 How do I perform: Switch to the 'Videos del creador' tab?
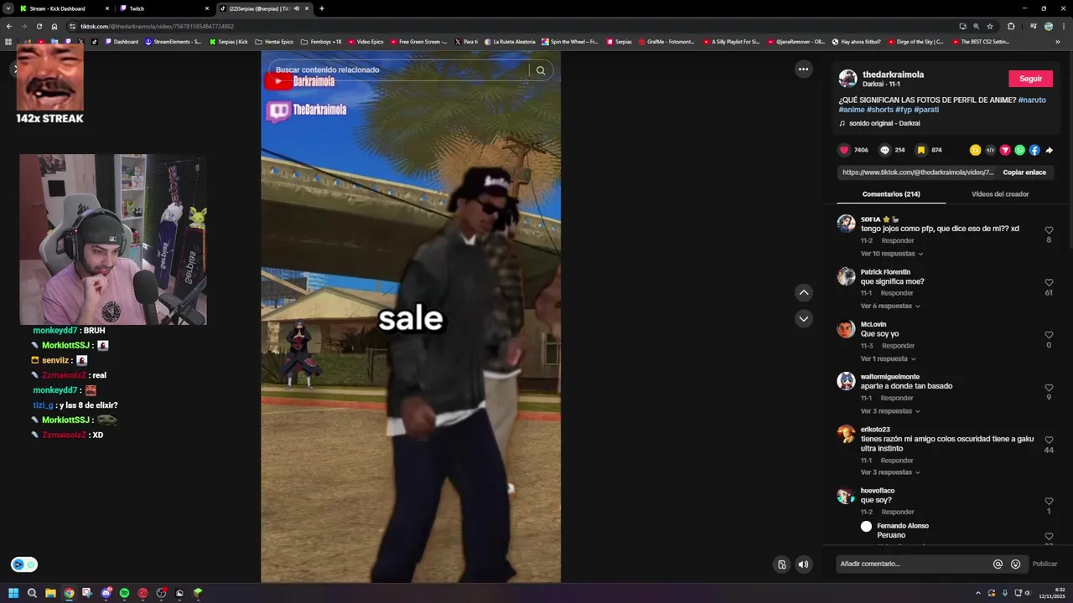pyautogui.click(x=1000, y=194)
